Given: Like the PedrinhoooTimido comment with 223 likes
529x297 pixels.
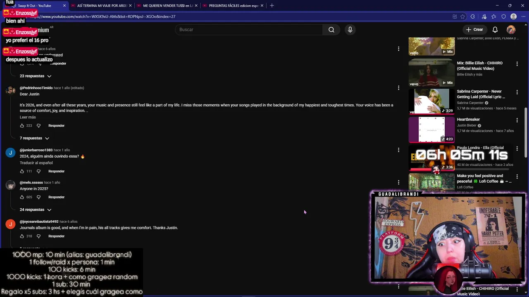Looking at the screenshot, I should click(x=22, y=125).
